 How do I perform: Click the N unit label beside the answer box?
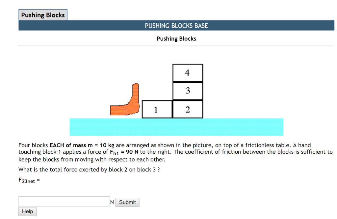click(112, 202)
